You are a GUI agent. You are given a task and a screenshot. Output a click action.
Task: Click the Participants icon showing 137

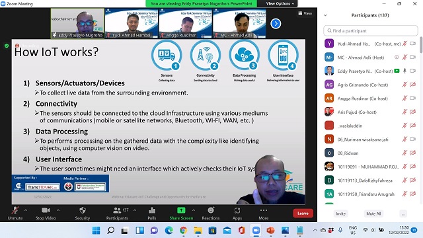[117, 210]
